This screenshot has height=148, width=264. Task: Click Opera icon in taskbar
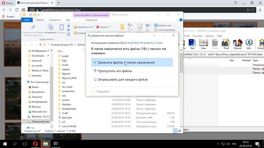(x=35, y=144)
